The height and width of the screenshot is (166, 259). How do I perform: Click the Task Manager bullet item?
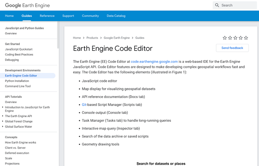tap(126, 120)
